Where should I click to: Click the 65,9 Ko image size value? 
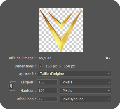coord(45,58)
